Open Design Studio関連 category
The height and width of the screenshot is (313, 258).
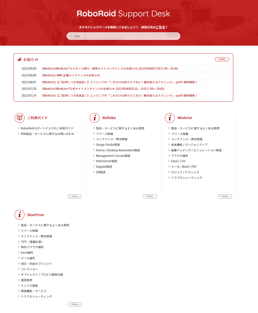point(108,145)
